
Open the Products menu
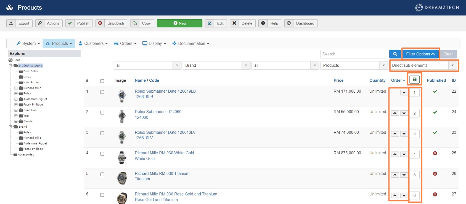pyautogui.click(x=59, y=43)
